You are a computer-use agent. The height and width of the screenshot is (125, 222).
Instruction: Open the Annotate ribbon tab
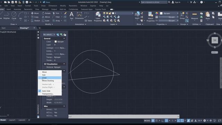pyautogui.click(x=17, y=9)
